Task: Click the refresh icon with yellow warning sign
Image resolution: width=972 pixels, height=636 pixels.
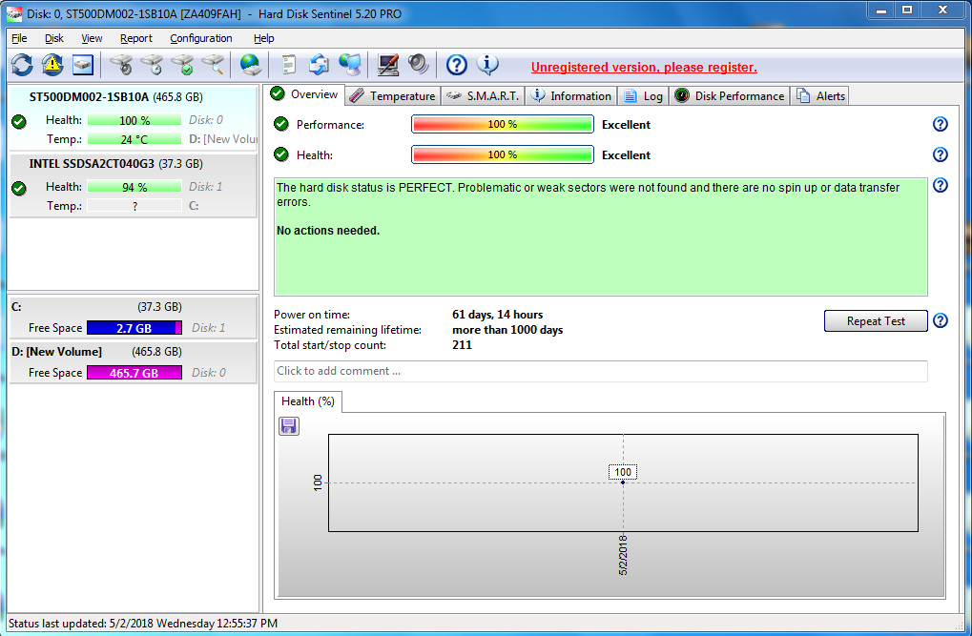Action: click(52, 65)
